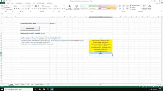Click the percent style icon
This screenshot has height=91, width=163.
(x=58, y=9)
